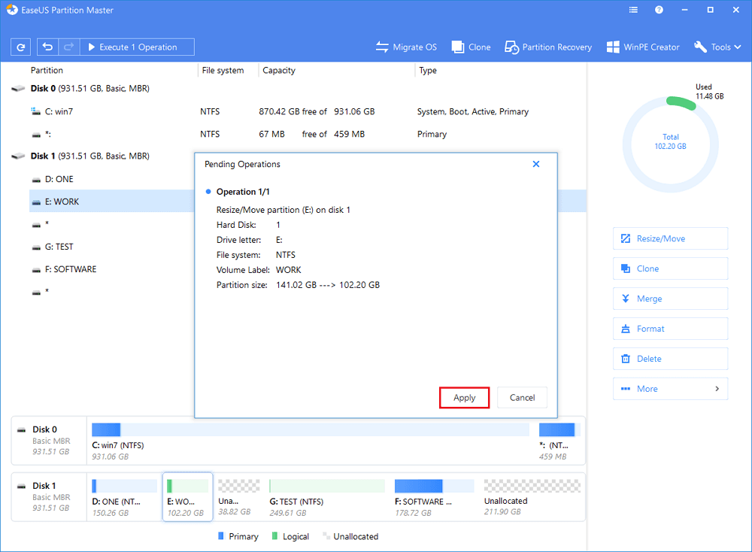Viewport: 752px width, 552px height.
Task: Click the redo arrow icon
Action: click(68, 47)
